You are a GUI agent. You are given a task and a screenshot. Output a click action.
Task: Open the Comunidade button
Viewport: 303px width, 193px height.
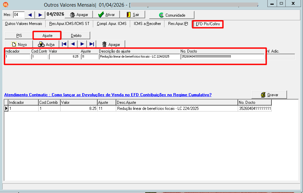point(172,15)
